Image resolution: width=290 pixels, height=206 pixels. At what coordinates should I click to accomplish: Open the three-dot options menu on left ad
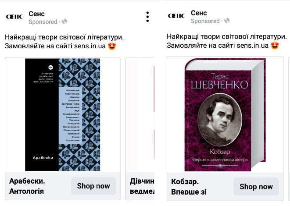[x=147, y=17]
